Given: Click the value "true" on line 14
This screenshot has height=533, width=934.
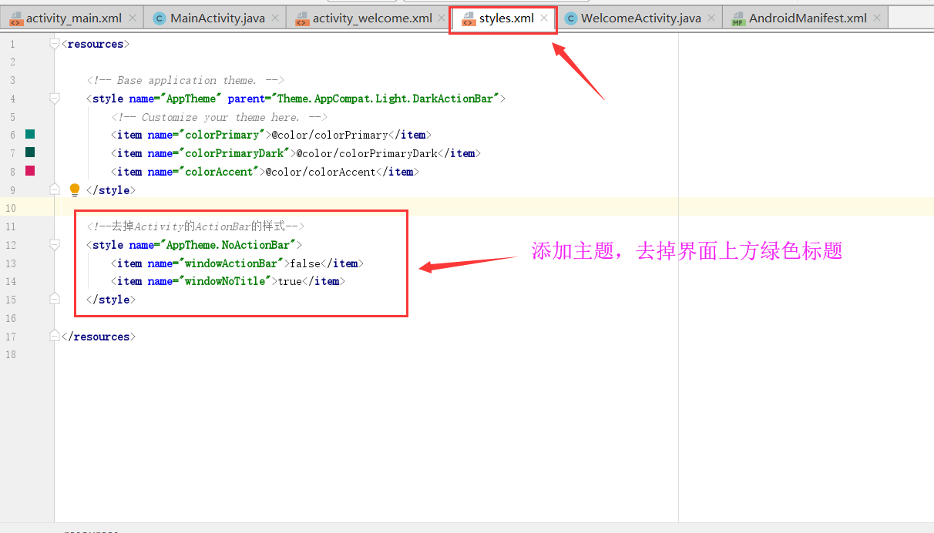Looking at the screenshot, I should pos(290,281).
